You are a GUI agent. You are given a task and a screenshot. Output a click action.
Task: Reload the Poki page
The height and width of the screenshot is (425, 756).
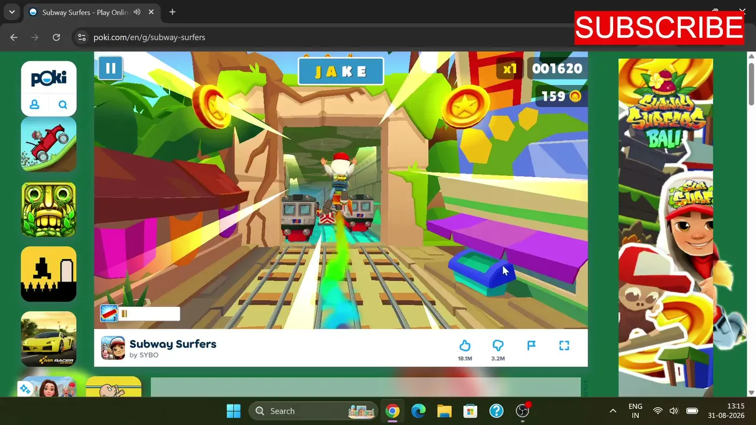56,37
